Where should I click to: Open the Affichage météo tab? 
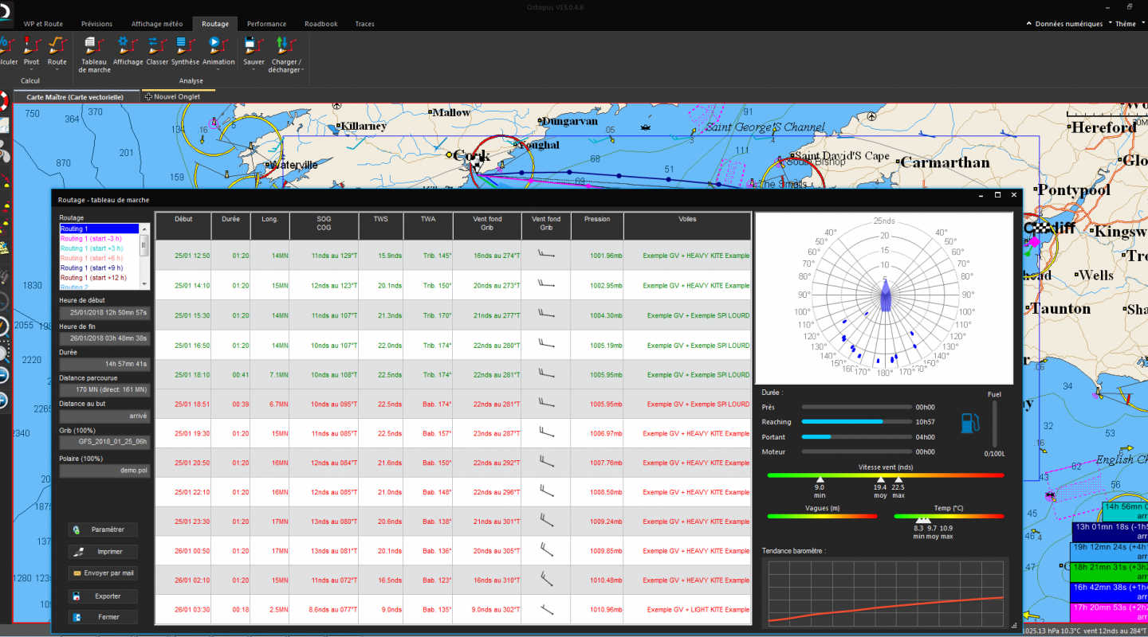click(x=156, y=24)
